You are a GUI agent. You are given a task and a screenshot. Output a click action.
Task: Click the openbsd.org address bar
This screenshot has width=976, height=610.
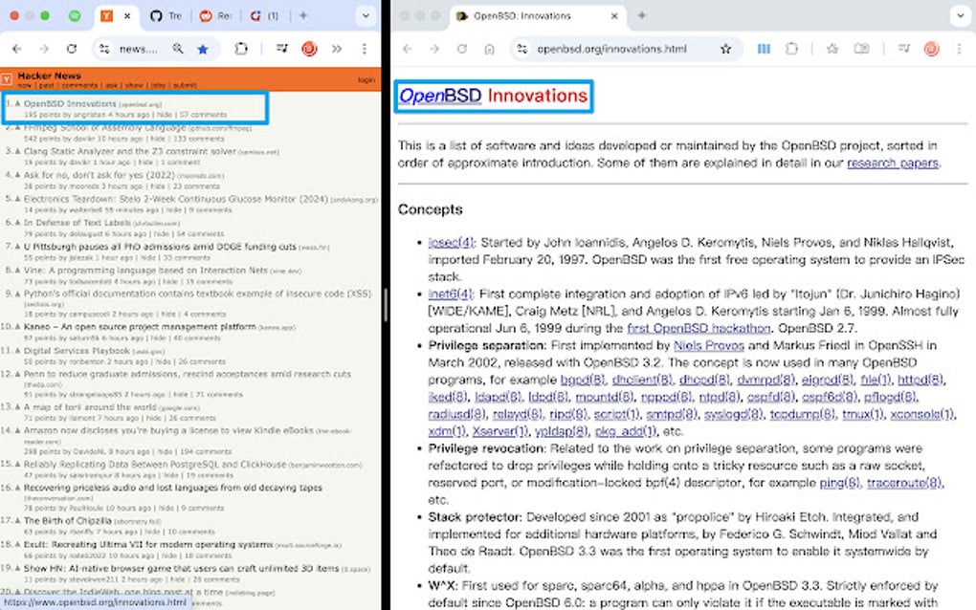point(612,48)
